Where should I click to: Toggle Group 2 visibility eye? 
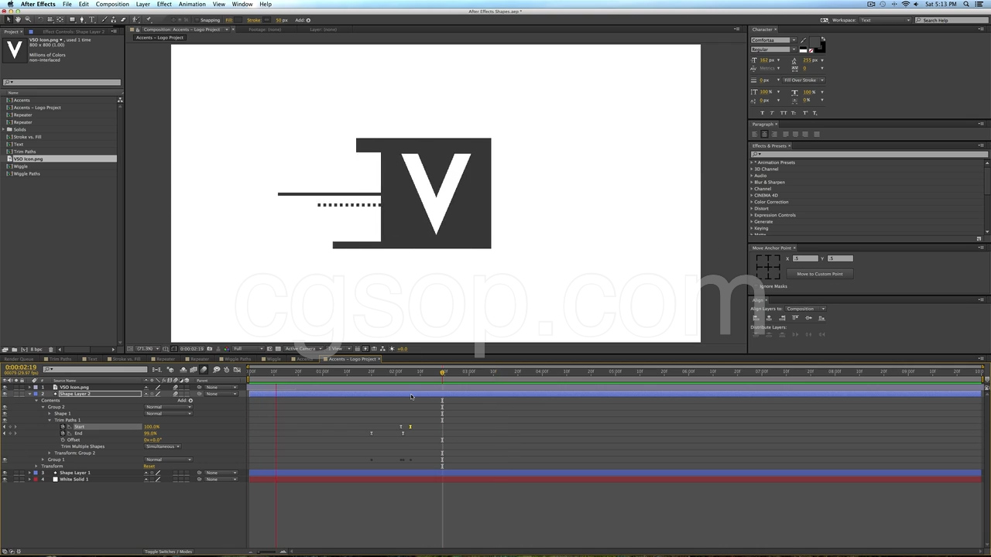pyautogui.click(x=5, y=407)
